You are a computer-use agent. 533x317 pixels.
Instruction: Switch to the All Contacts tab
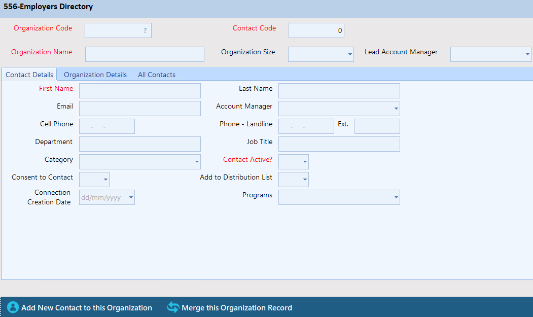click(157, 75)
